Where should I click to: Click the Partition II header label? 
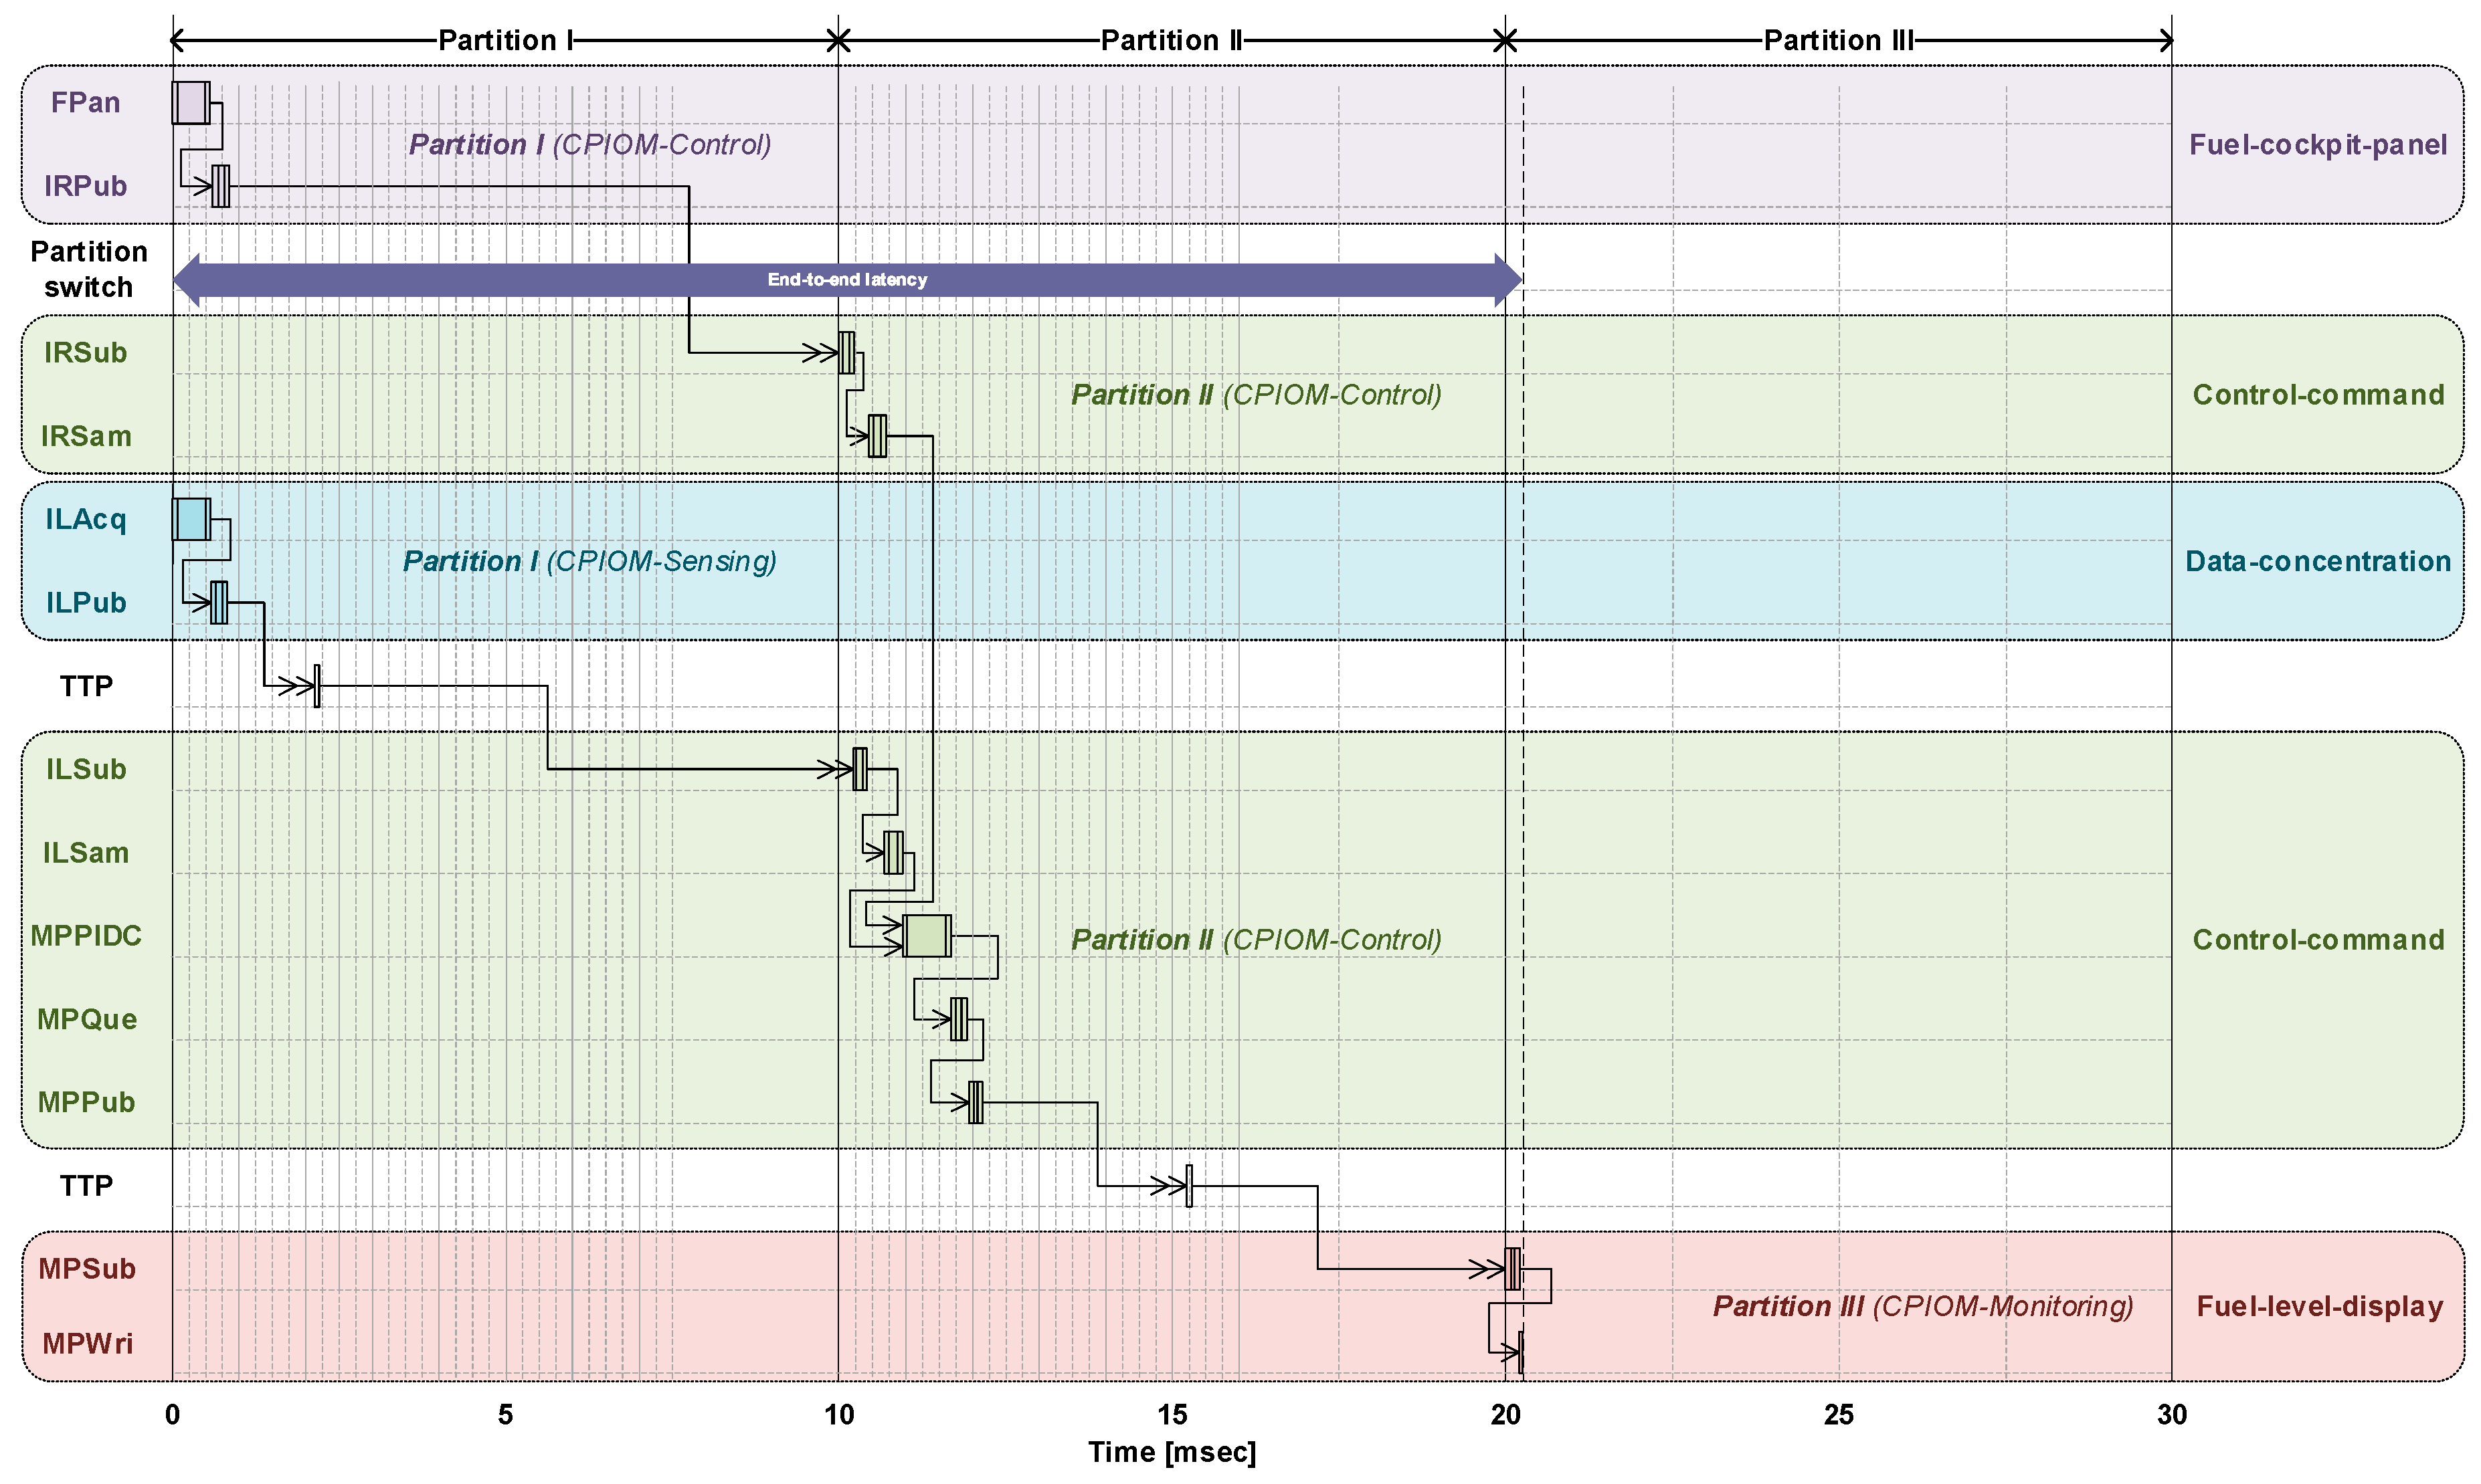(x=1172, y=40)
